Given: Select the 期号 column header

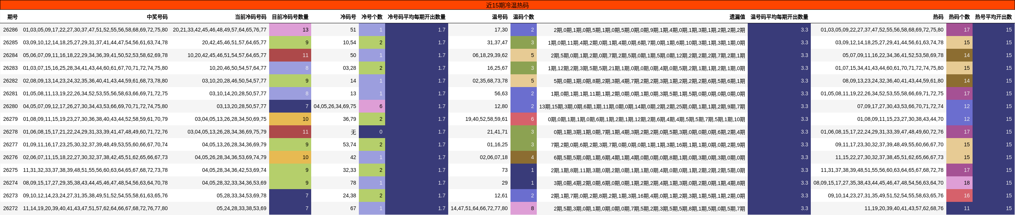Looking at the screenshot, I should pyautogui.click(x=13, y=17).
